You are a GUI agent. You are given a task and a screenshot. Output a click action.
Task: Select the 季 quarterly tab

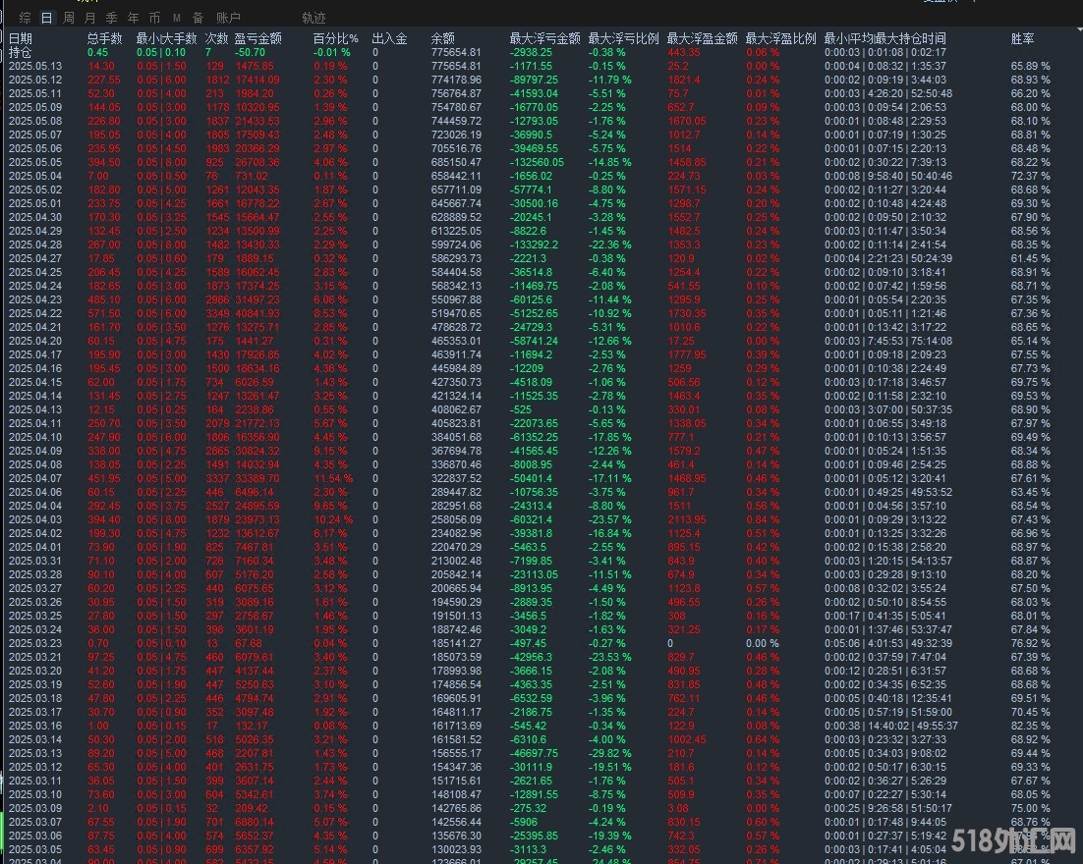point(111,18)
